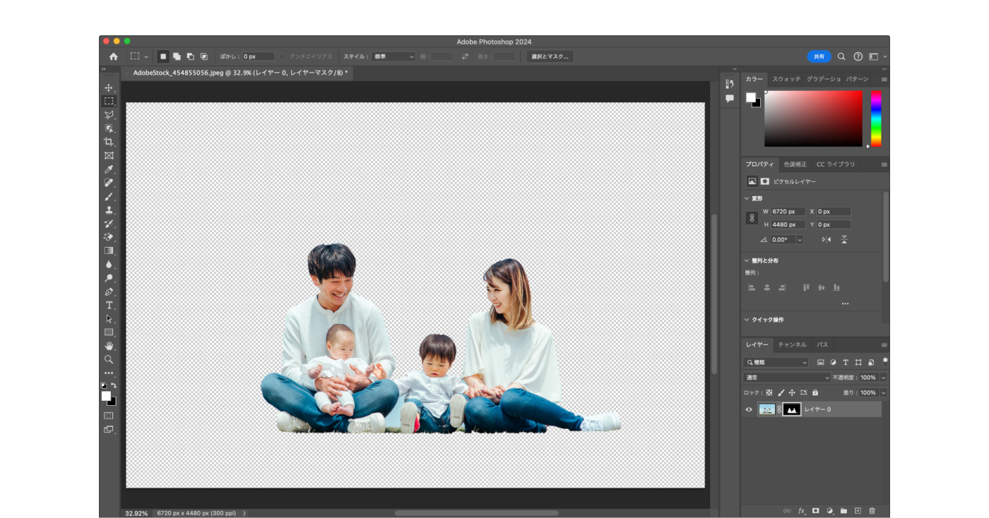Screen dimensions: 989x518
Task: Select the Crop tool
Action: pos(109,142)
